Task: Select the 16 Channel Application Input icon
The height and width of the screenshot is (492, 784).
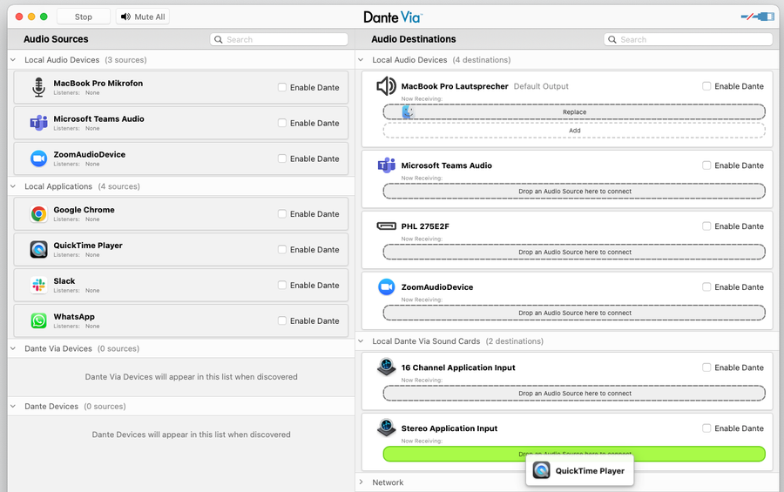Action: (x=386, y=367)
